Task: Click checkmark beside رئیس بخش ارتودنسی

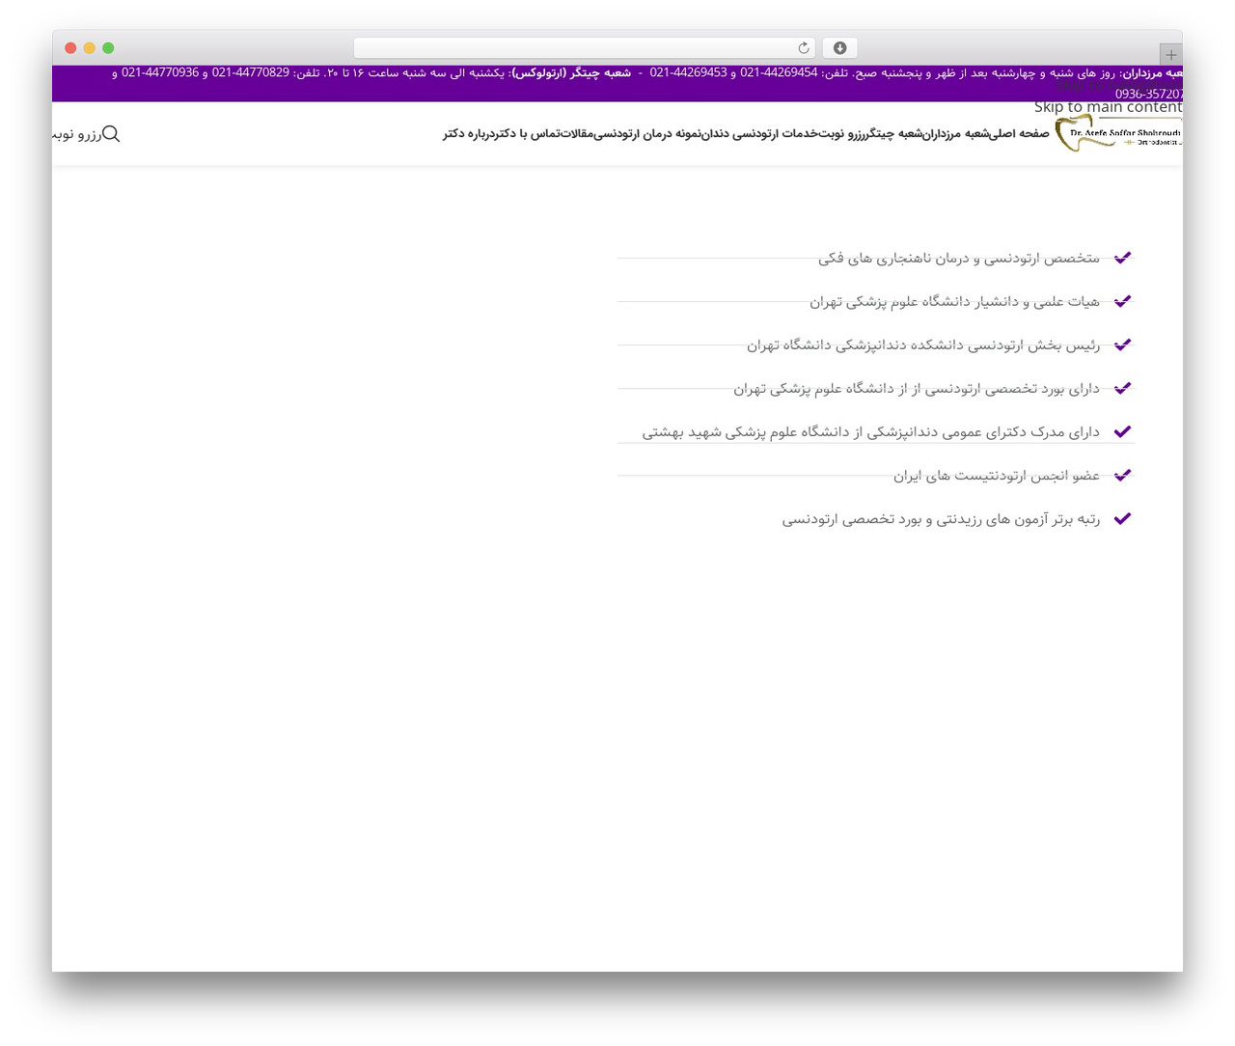Action: (x=1122, y=344)
